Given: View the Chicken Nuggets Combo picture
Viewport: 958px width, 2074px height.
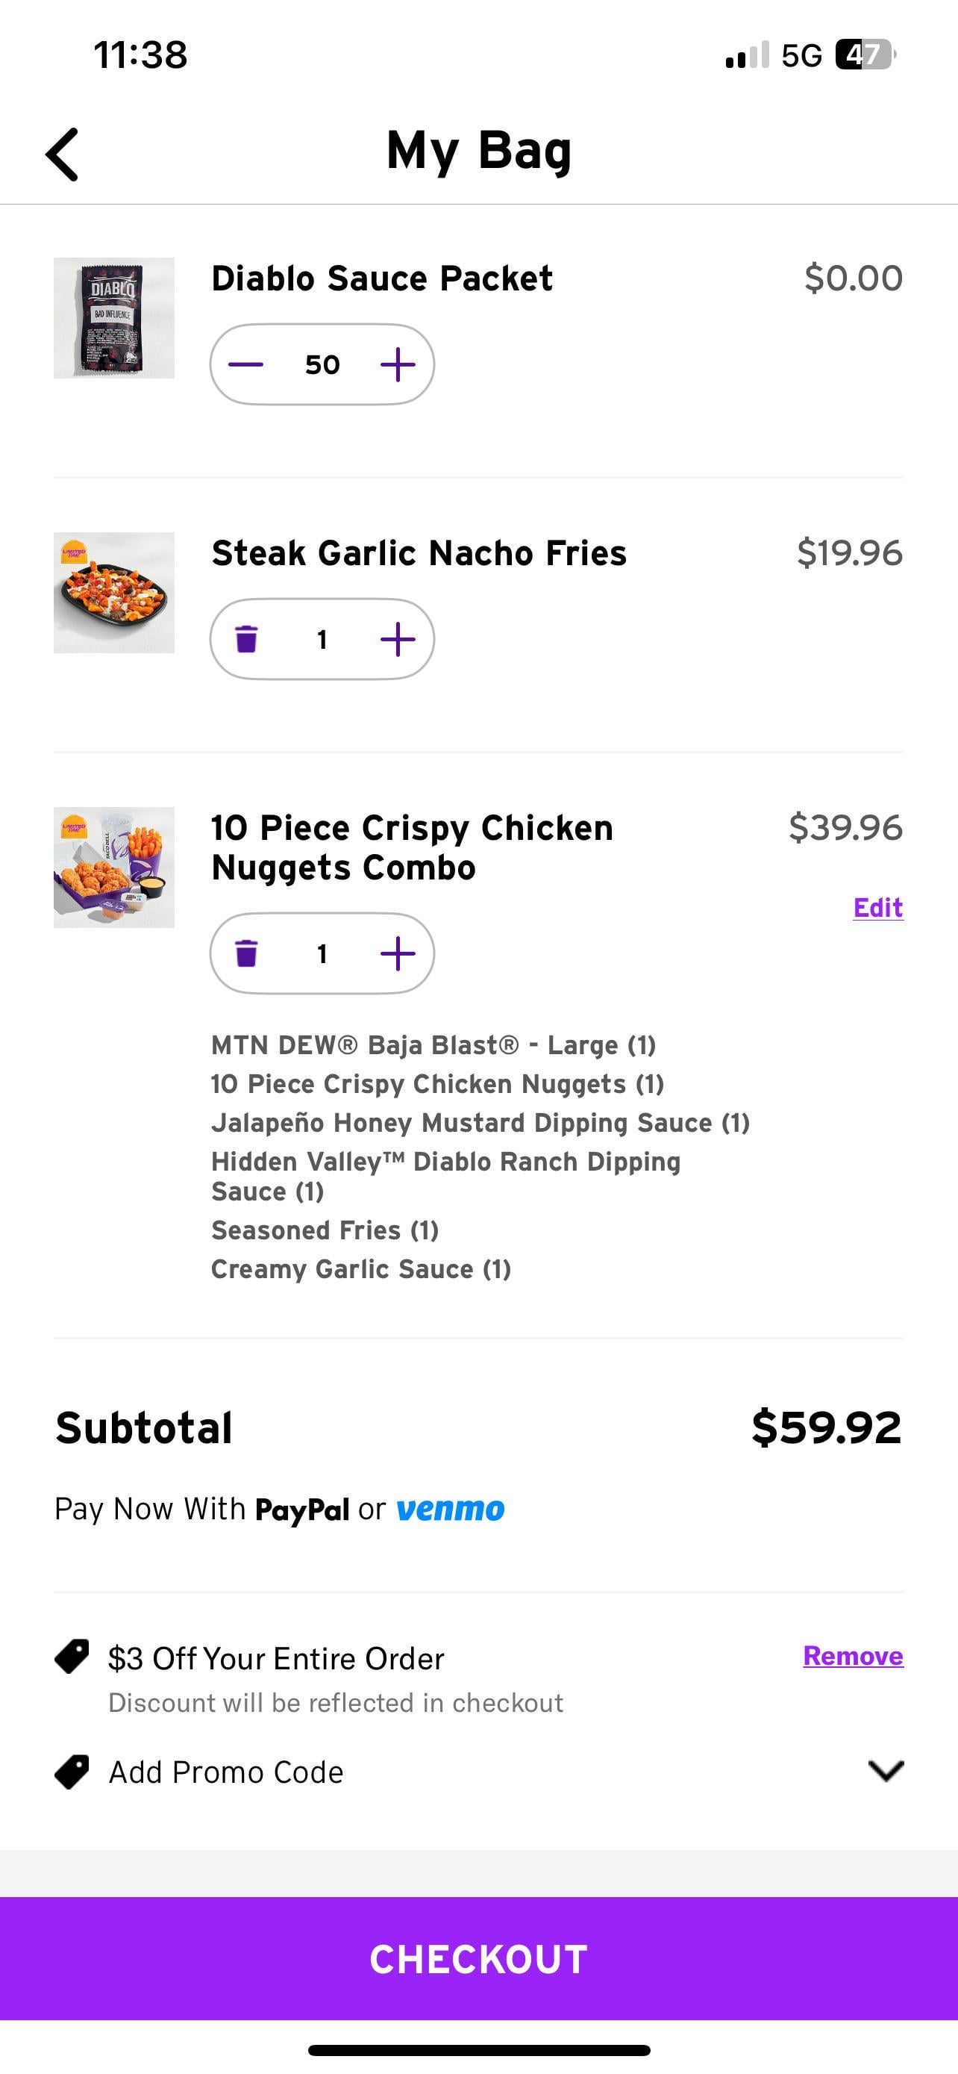Looking at the screenshot, I should pyautogui.click(x=114, y=867).
